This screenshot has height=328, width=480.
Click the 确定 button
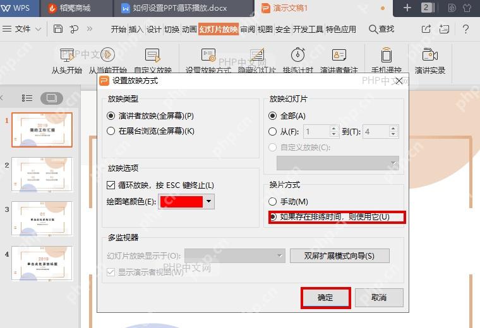pyautogui.click(x=325, y=298)
